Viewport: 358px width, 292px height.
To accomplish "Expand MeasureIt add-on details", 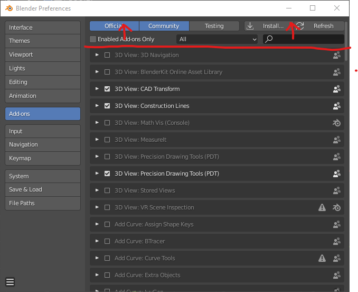I will pyautogui.click(x=97, y=140).
